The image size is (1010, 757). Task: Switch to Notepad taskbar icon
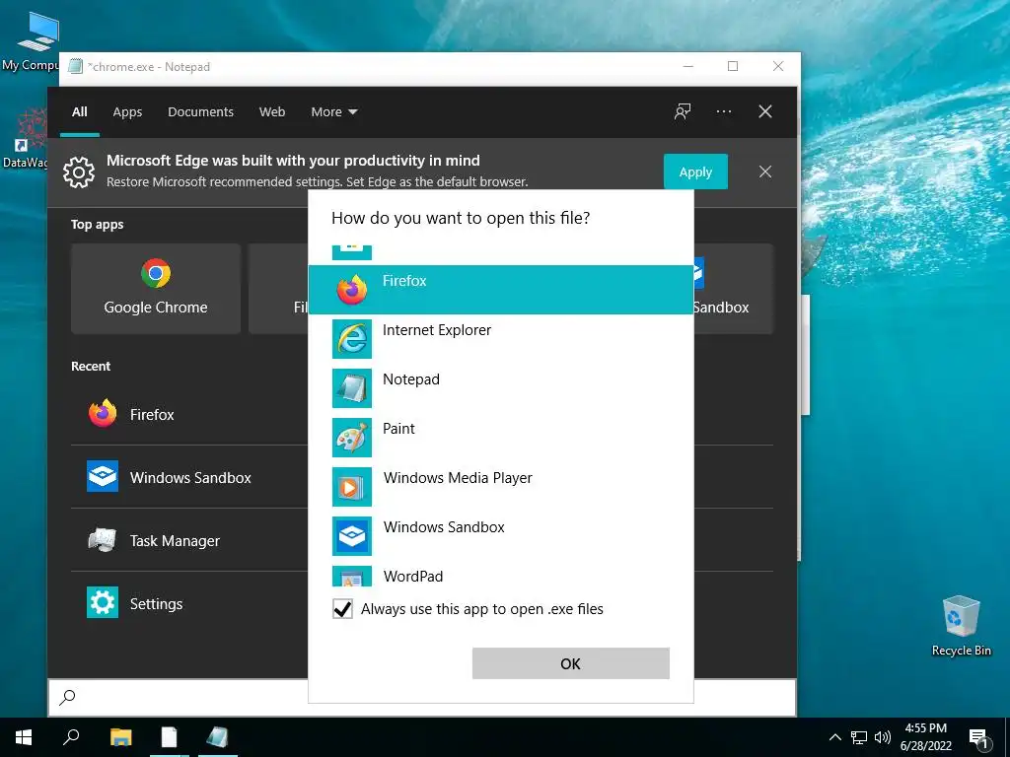pyautogui.click(x=217, y=737)
